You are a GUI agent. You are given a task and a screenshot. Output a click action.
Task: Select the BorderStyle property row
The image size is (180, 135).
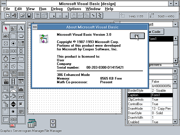[x=150, y=91]
